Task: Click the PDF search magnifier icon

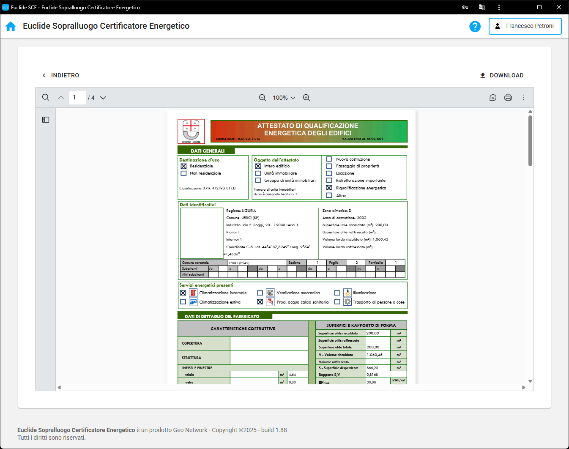Action: 46,98
